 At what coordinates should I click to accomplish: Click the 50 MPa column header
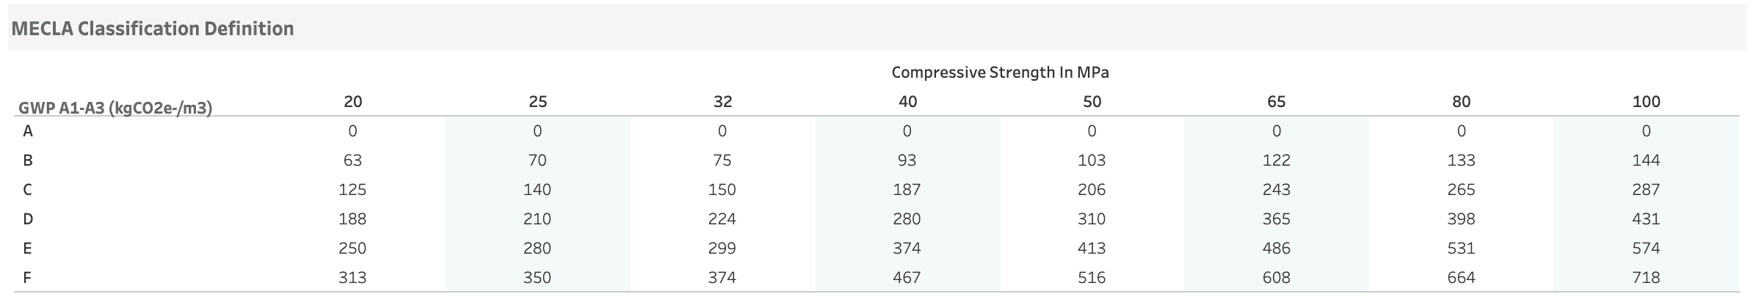1092,102
